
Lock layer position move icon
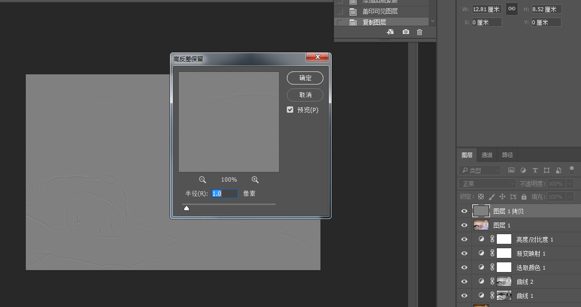coord(503,197)
